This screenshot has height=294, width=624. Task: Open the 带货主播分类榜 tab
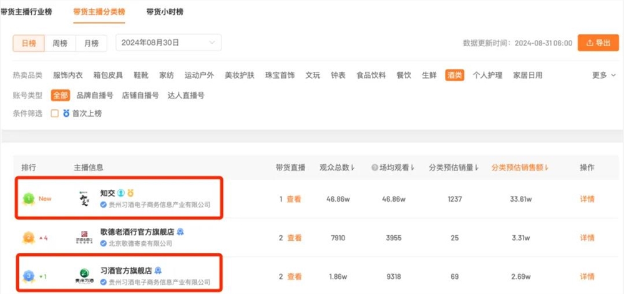[x=99, y=12]
